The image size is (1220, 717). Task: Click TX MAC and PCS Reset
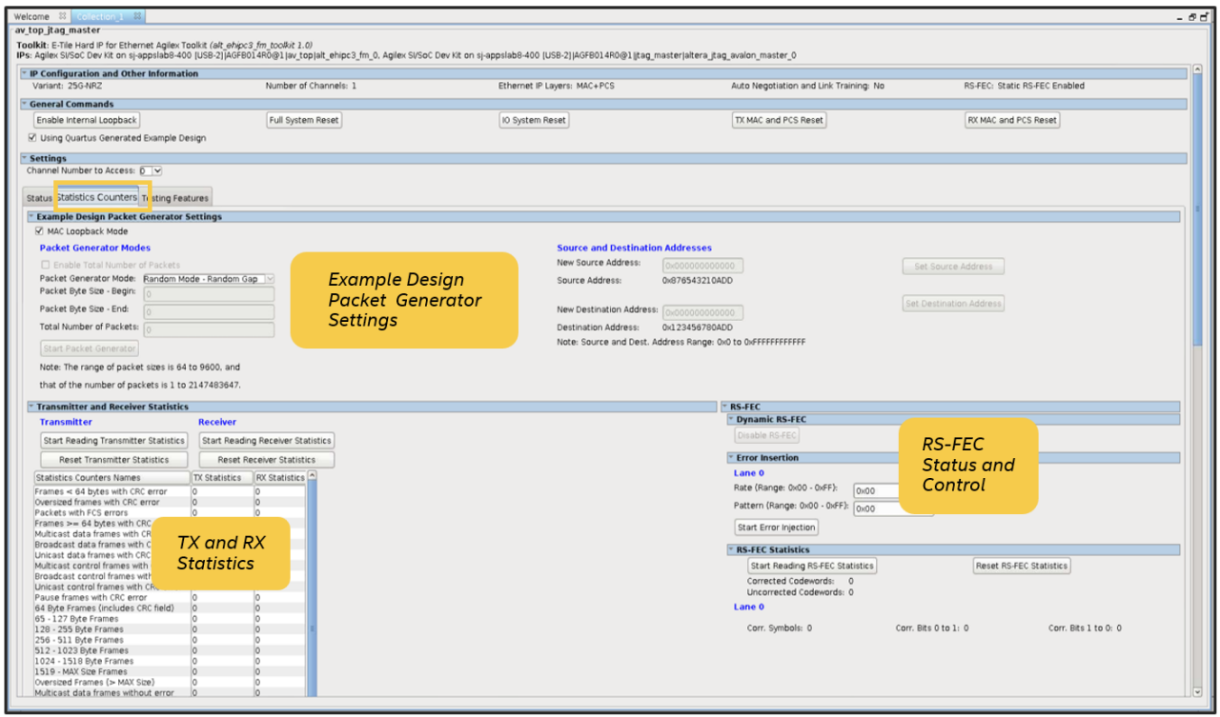(779, 120)
